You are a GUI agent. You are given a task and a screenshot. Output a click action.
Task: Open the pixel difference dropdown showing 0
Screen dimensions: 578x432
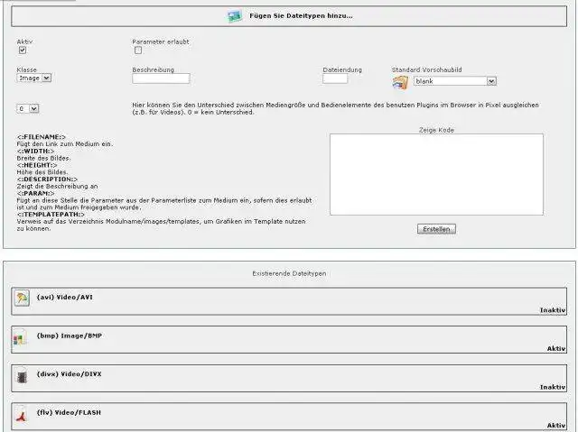(x=28, y=108)
